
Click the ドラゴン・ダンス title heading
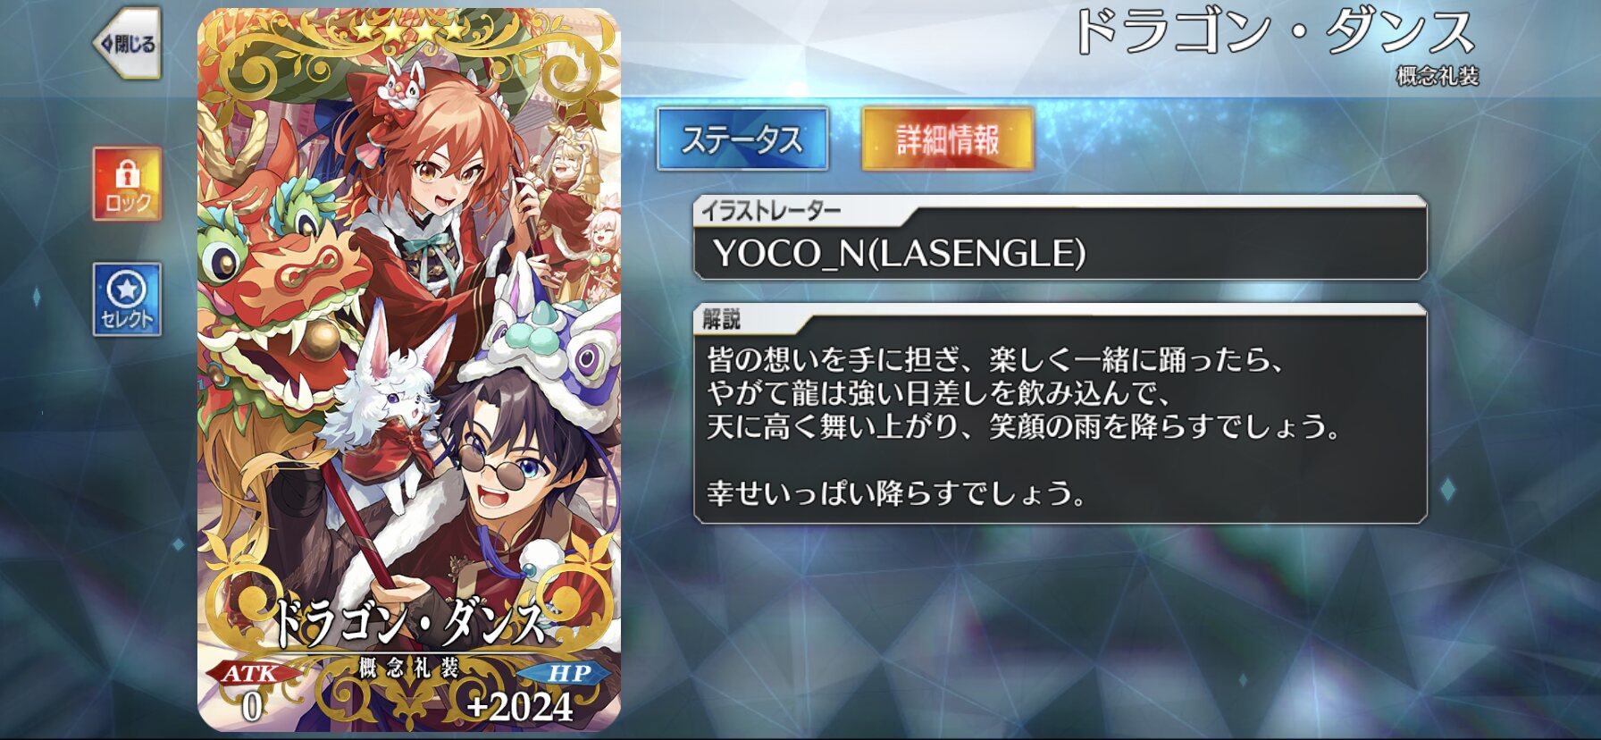click(1275, 34)
